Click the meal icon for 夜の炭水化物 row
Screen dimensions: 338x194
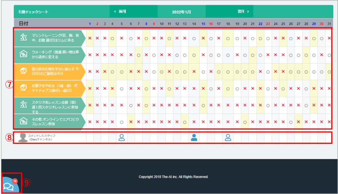[23, 71]
